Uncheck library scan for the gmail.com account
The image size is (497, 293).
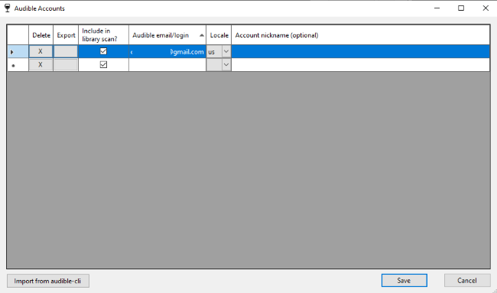(103, 51)
